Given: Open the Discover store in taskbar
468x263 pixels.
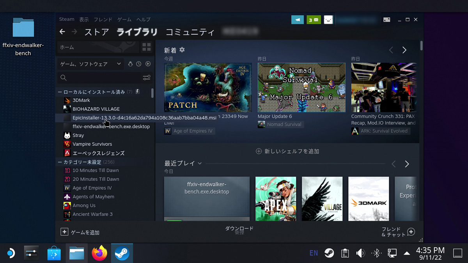Looking at the screenshot, I should 54,253.
